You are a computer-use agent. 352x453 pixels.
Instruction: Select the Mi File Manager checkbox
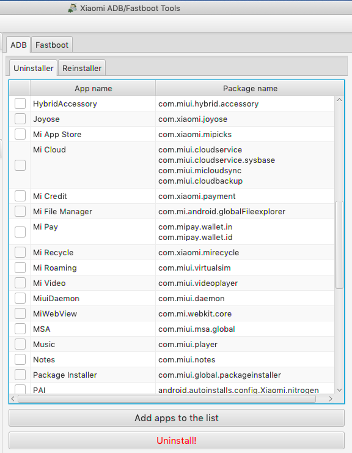[20, 211]
